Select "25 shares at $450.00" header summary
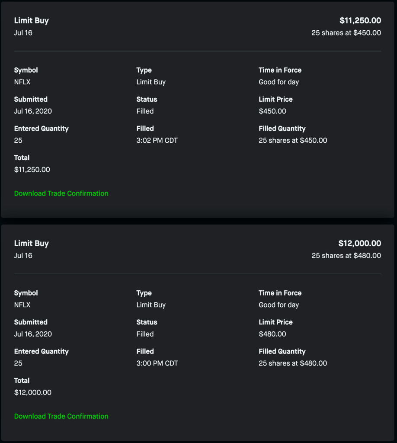 pyautogui.click(x=346, y=33)
